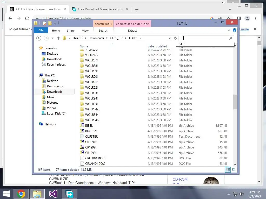Open Free Download Manager from taskbar
Image resolution: width=266 pixels, height=199 pixels.
(69, 194)
